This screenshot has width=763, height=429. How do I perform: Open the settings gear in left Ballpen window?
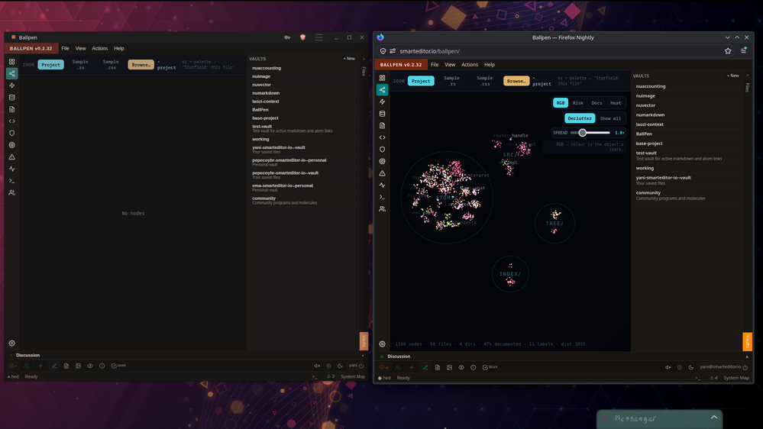tap(11, 343)
